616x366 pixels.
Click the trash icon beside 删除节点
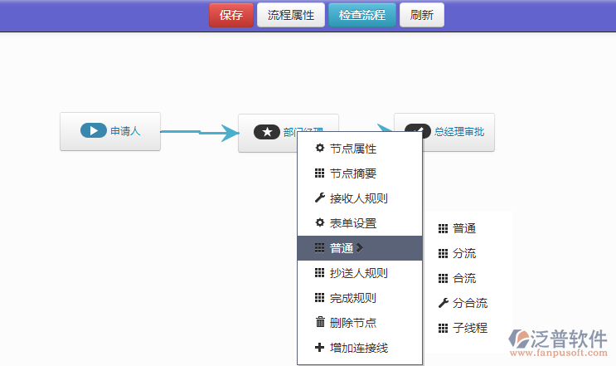click(320, 321)
